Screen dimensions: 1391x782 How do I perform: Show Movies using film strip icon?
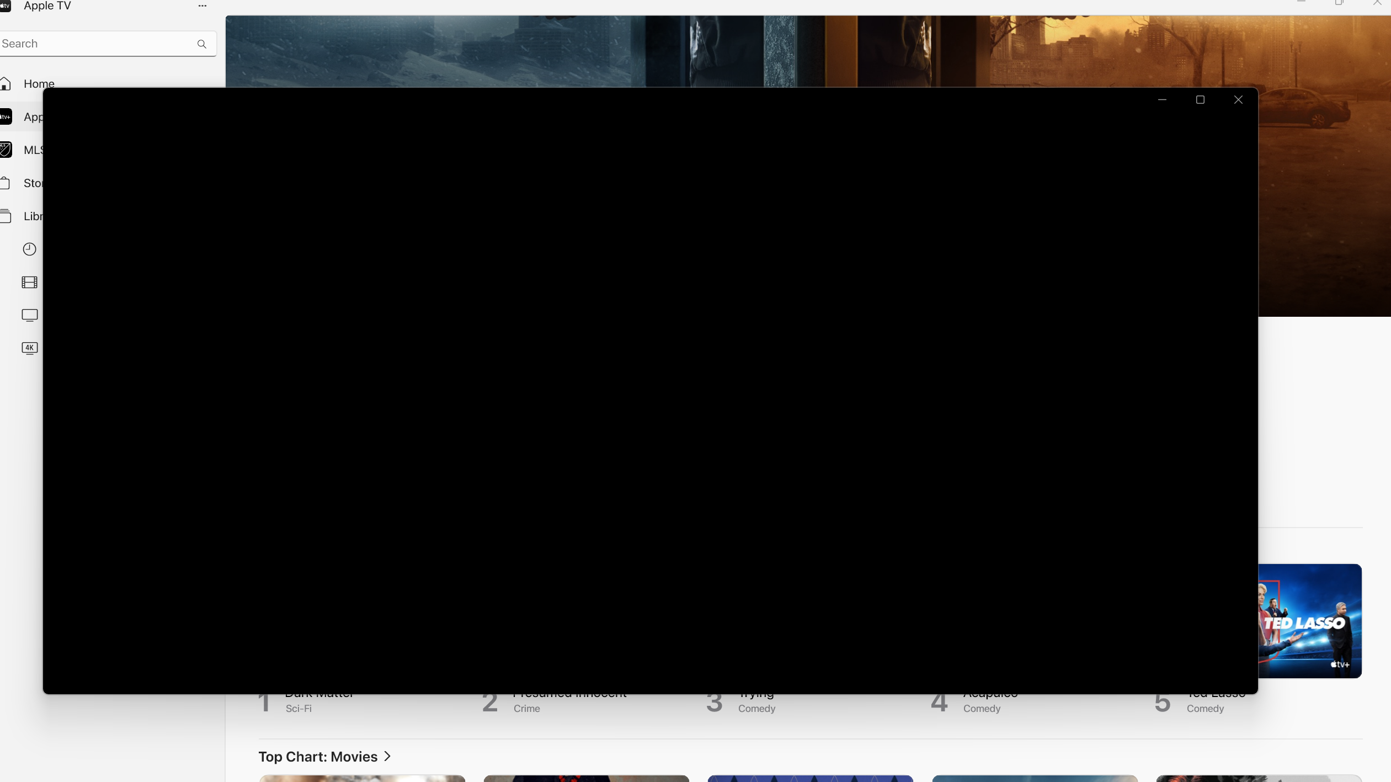(x=30, y=283)
